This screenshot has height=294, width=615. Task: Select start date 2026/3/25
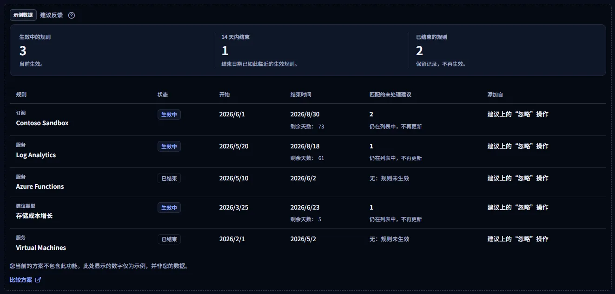(x=234, y=207)
